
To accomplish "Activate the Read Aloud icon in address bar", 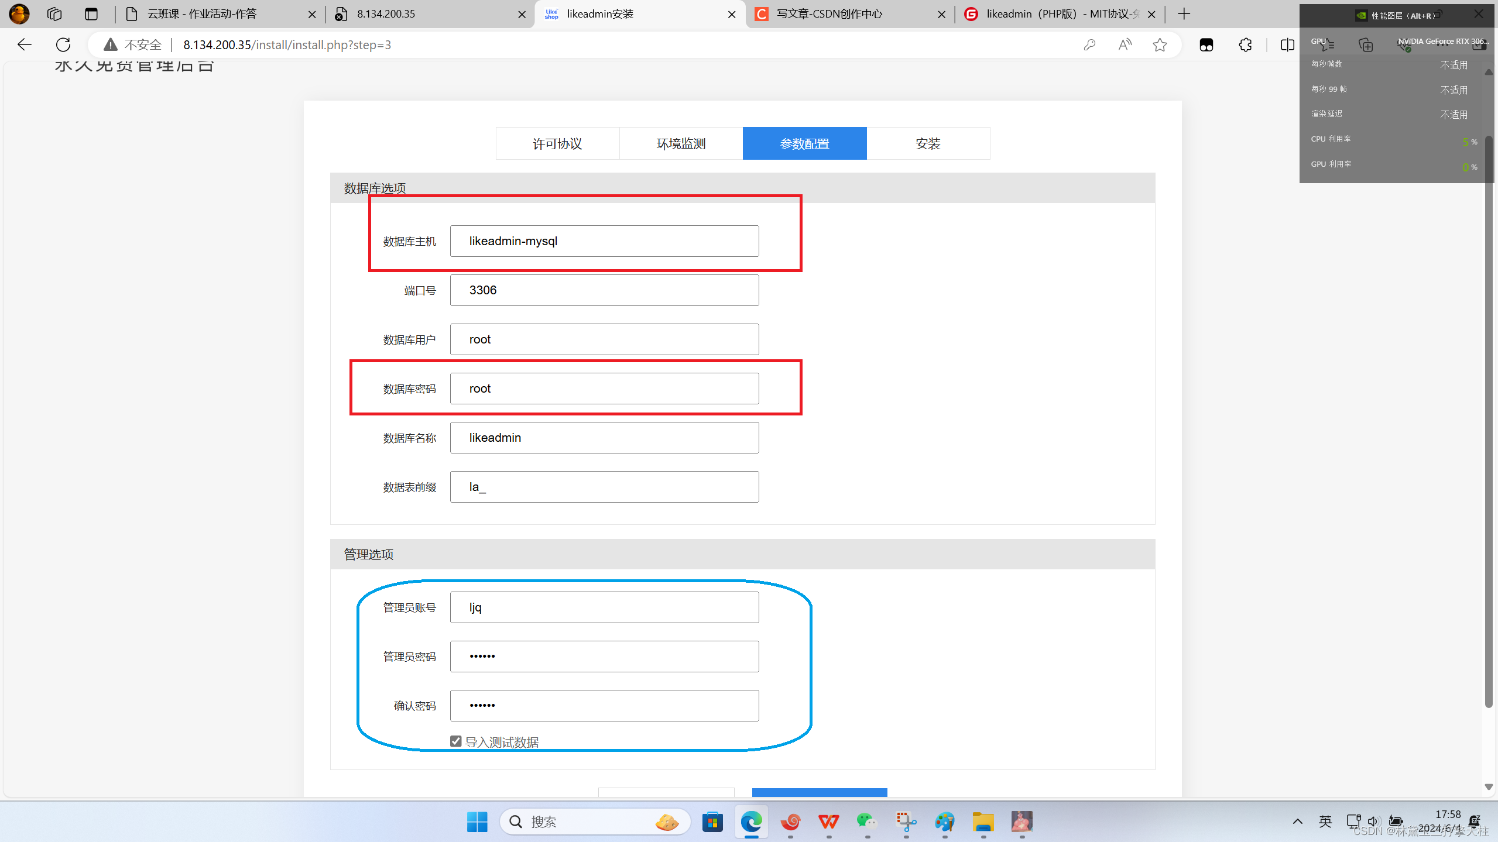I will [1125, 44].
